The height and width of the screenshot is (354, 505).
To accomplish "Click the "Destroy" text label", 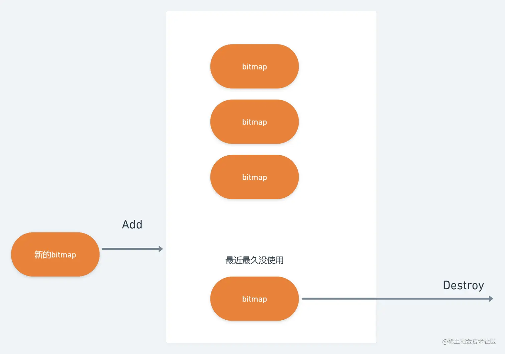I will click(463, 286).
